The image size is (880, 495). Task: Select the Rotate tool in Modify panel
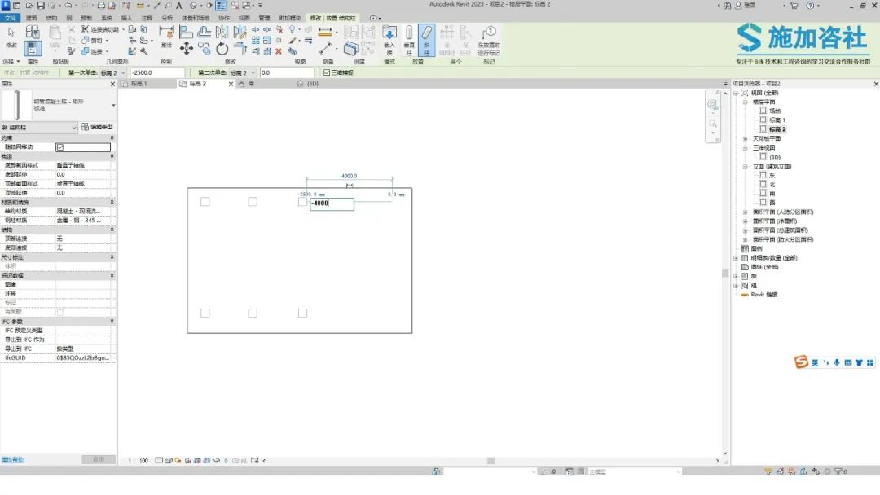point(222,49)
